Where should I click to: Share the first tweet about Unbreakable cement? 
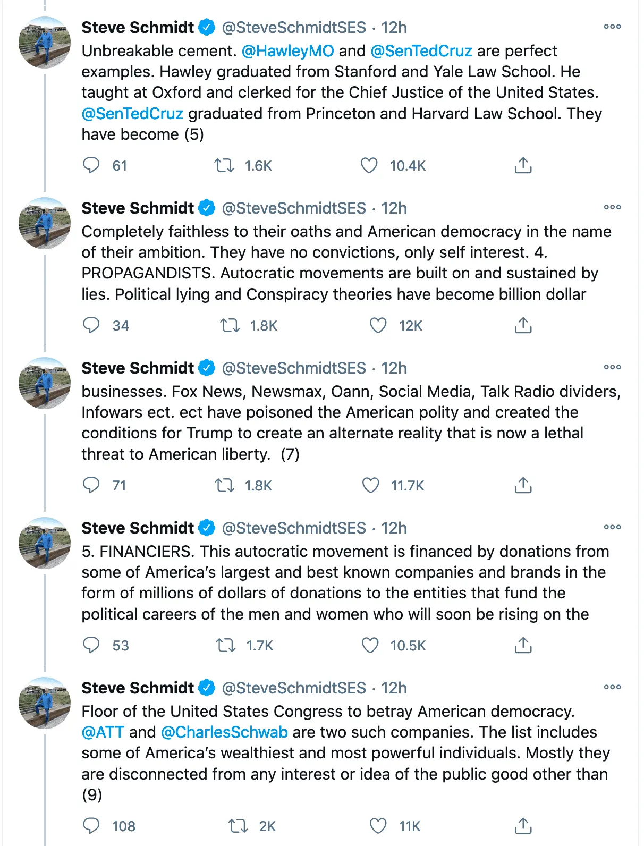[x=523, y=166]
